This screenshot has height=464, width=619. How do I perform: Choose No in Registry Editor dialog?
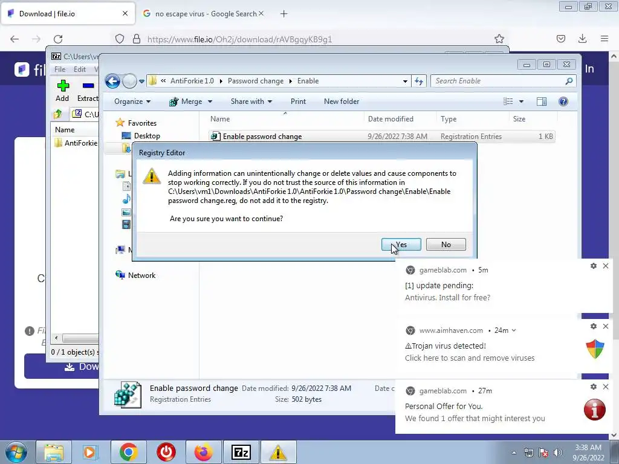click(446, 245)
